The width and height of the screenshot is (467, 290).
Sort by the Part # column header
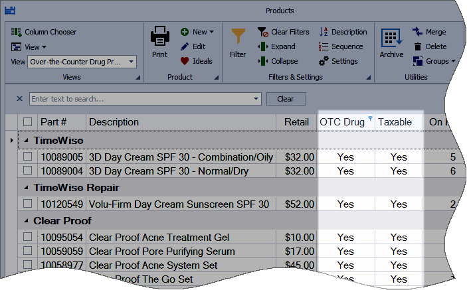[x=62, y=122]
